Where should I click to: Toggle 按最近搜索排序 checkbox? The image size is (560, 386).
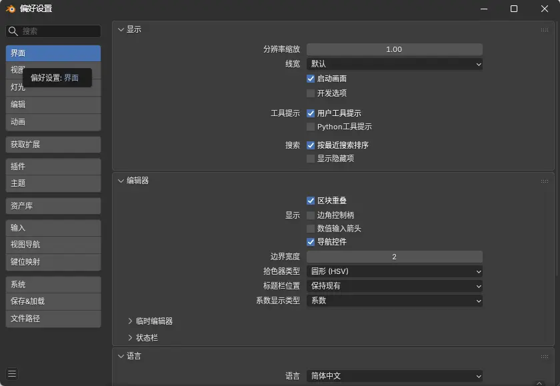coord(311,145)
